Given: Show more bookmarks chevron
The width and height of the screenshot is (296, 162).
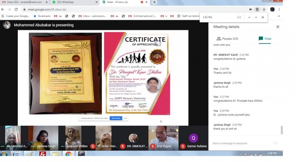Looking at the screenshot, I should (279, 16).
